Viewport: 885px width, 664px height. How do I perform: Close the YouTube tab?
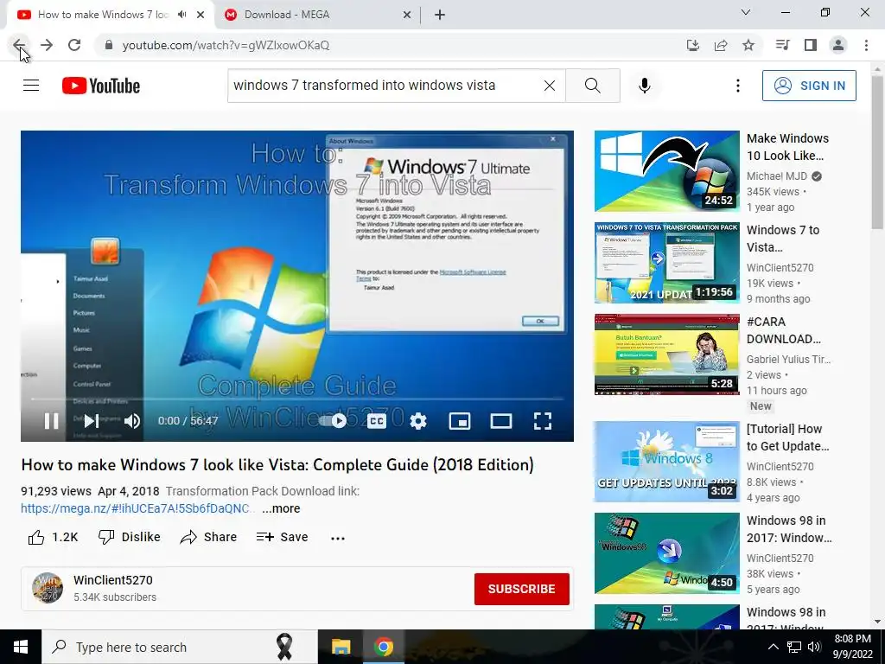coord(201,16)
